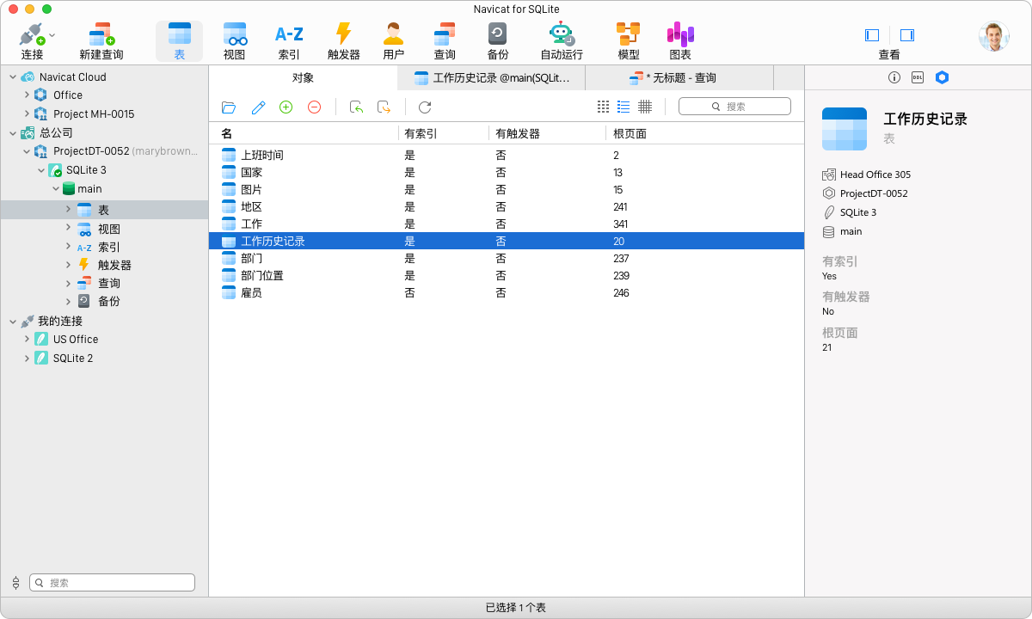Expand the 视图 tree node
This screenshot has height=619, width=1032.
pyautogui.click(x=69, y=228)
